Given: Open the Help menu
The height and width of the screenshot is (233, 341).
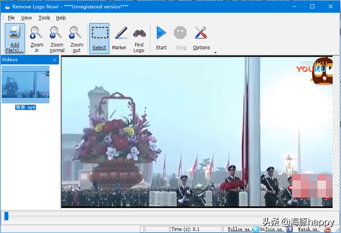Looking at the screenshot, I should [61, 18].
